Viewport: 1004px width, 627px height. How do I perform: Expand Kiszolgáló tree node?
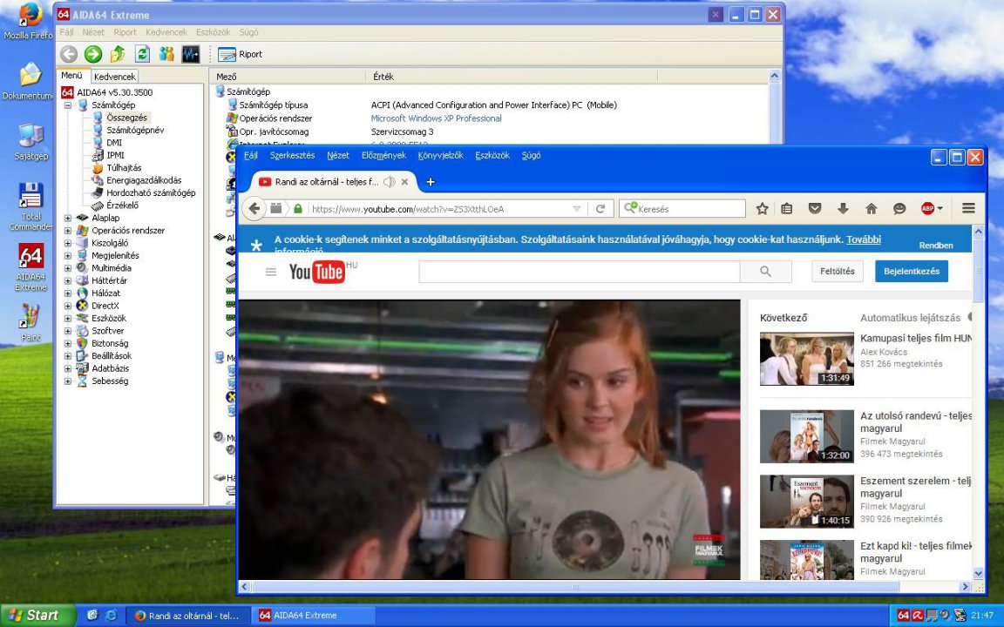pos(68,243)
